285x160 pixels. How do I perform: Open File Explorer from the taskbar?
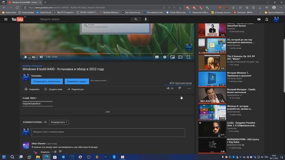pyautogui.click(x=38, y=157)
